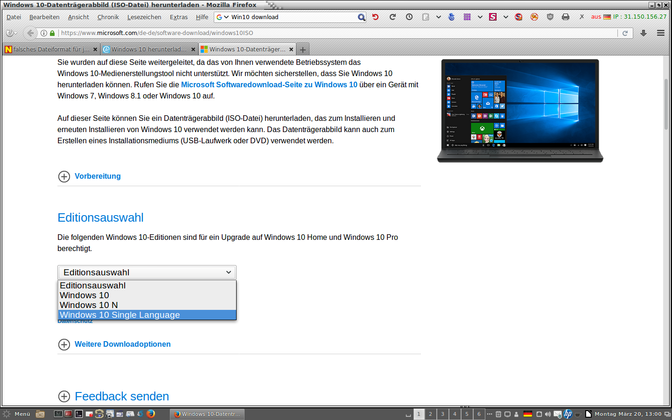This screenshot has height=420, width=672.
Task: Click the folder icon in taskbar
Action: 40,414
